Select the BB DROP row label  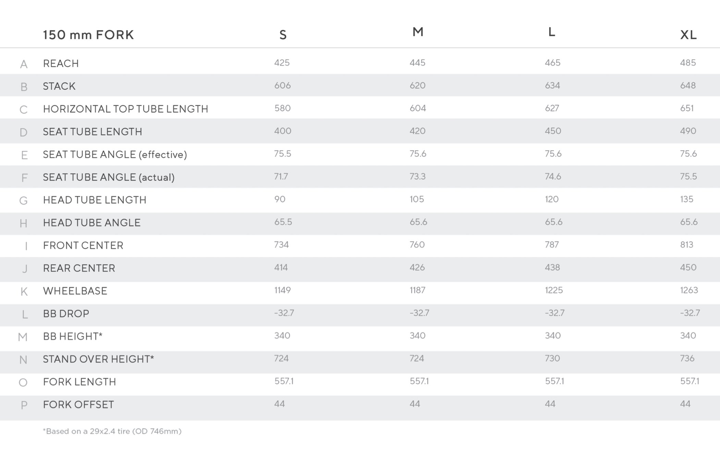point(66,314)
